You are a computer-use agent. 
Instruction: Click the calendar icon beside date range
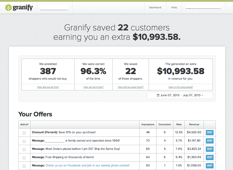pos(158,95)
